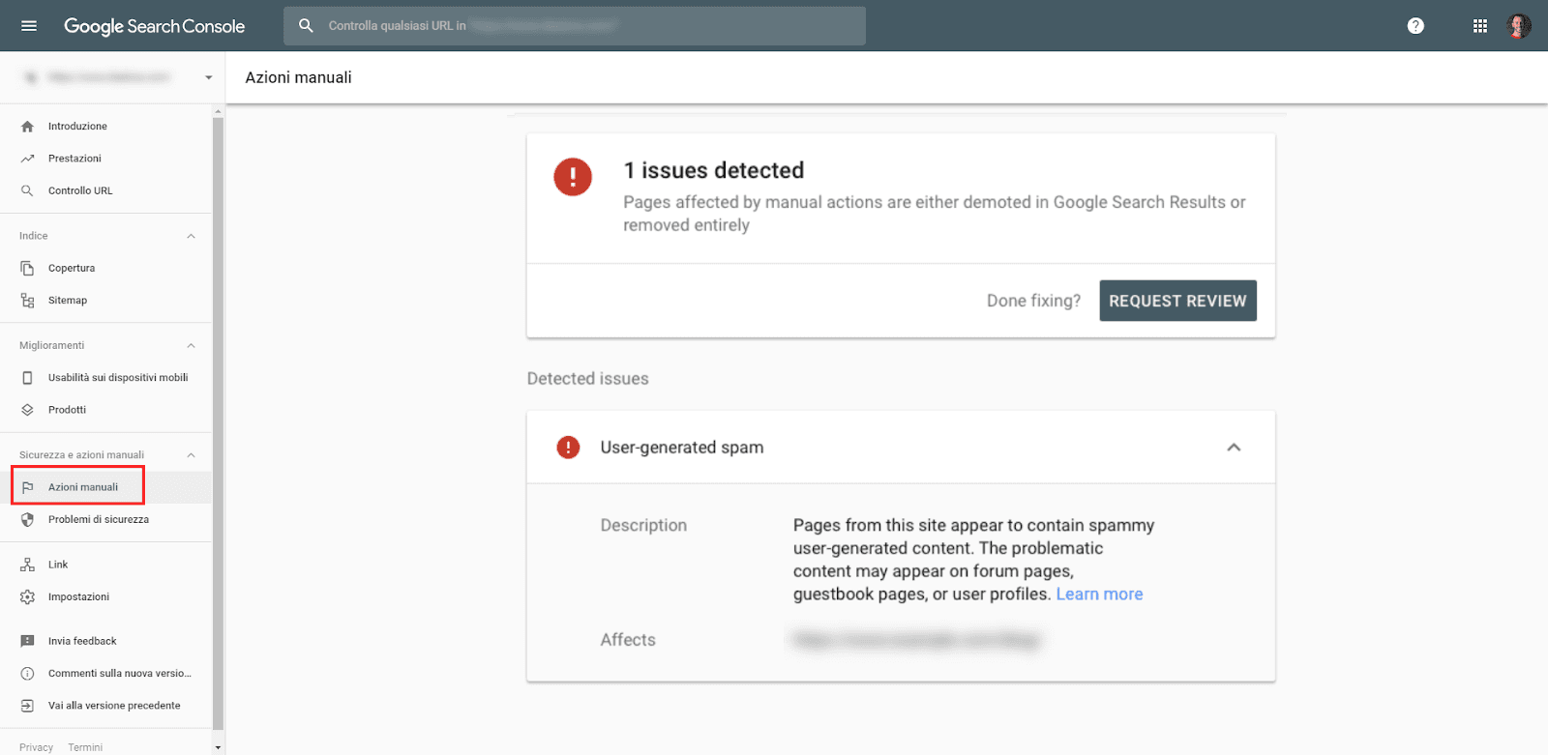Click the URL inspection search field

pos(580,26)
